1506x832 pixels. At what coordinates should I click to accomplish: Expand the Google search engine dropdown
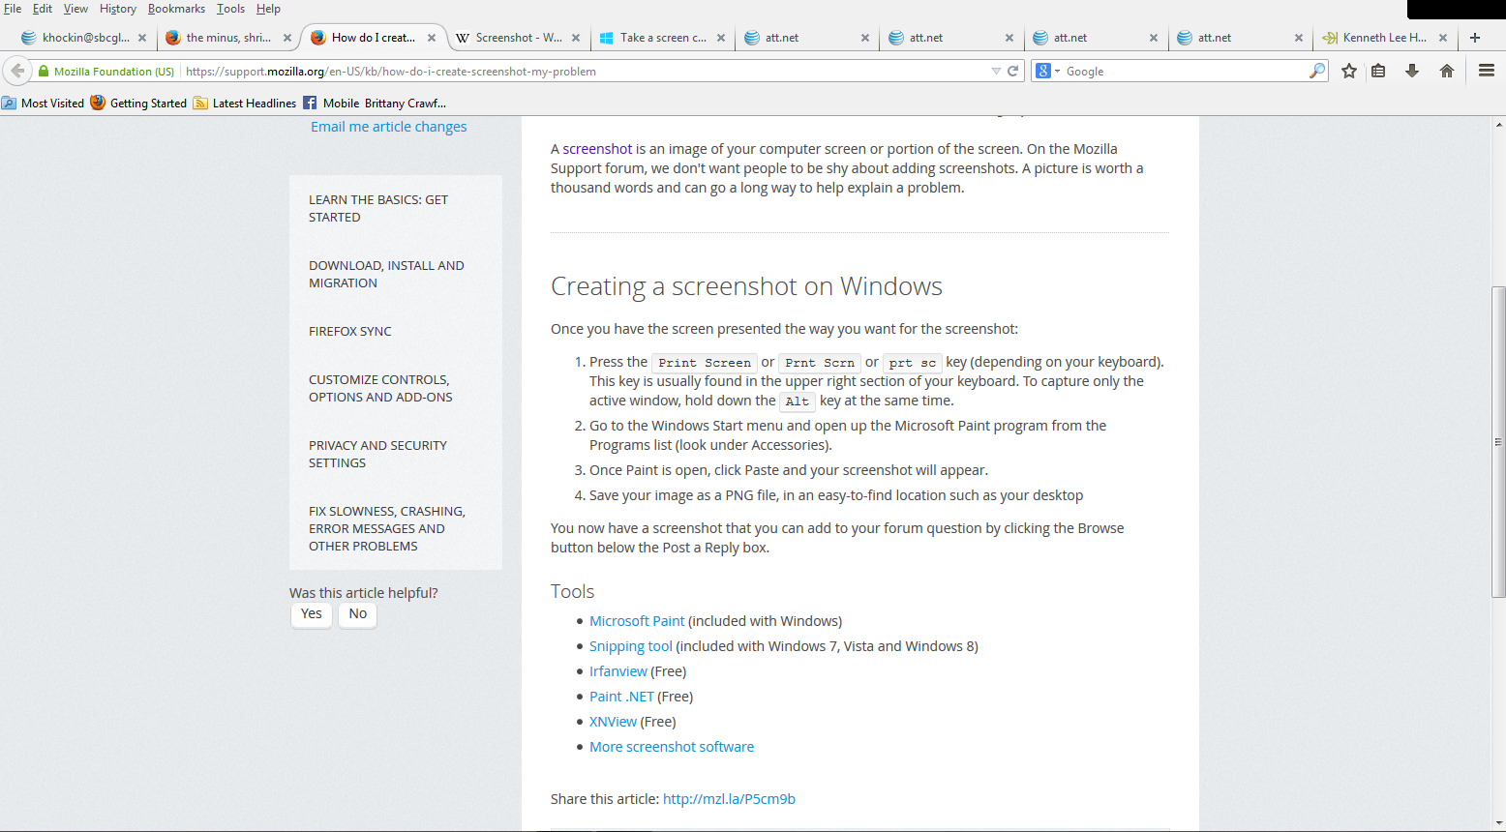(1048, 71)
